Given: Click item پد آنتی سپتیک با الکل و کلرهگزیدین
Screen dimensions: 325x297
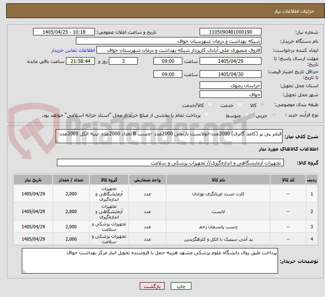Looking at the screenshot, I should pyautogui.click(x=218, y=239).
